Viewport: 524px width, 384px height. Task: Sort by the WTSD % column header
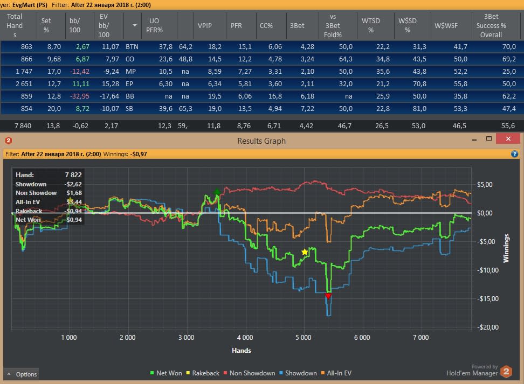(x=370, y=25)
